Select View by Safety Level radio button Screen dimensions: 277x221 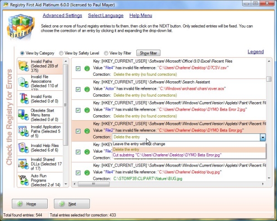[61, 53]
